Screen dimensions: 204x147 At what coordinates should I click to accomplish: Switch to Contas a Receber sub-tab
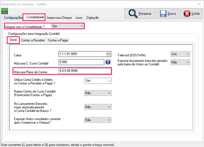33,40
